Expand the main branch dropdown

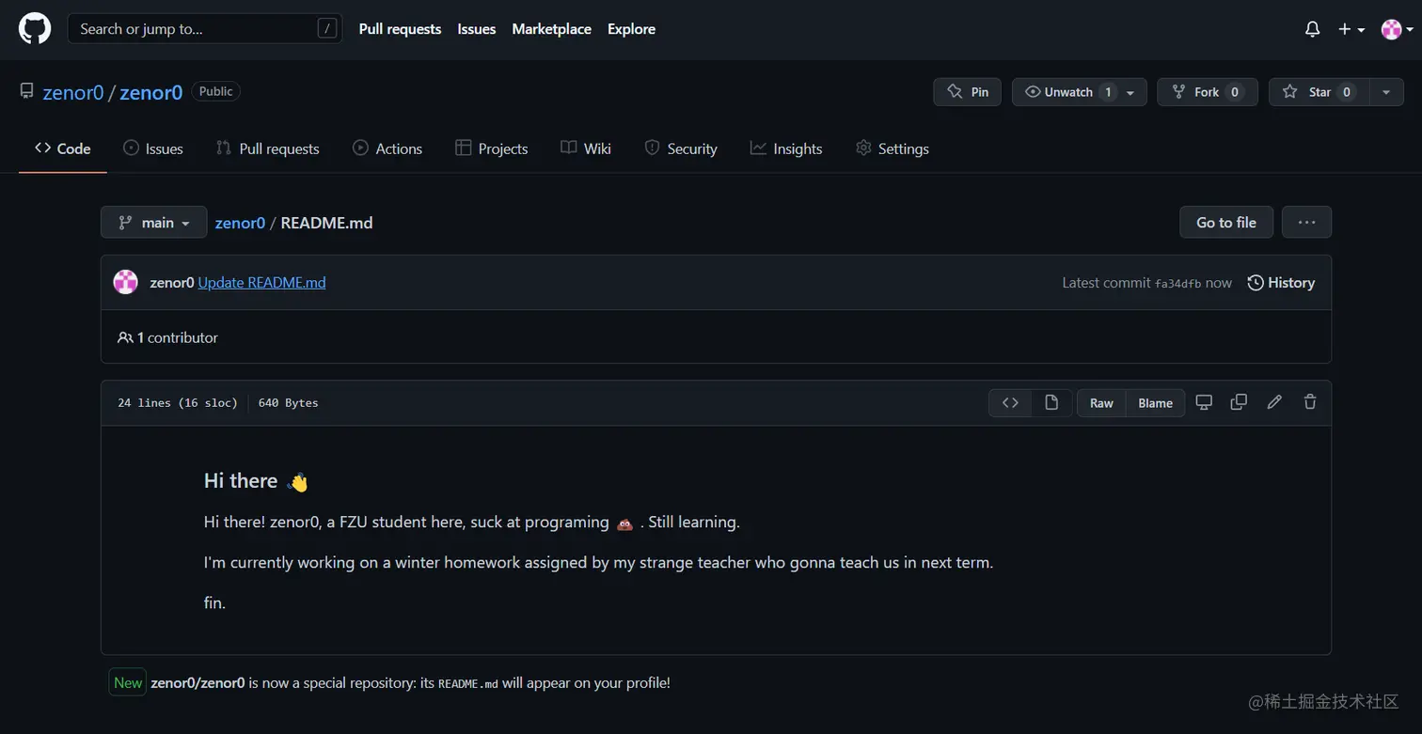pyautogui.click(x=153, y=223)
